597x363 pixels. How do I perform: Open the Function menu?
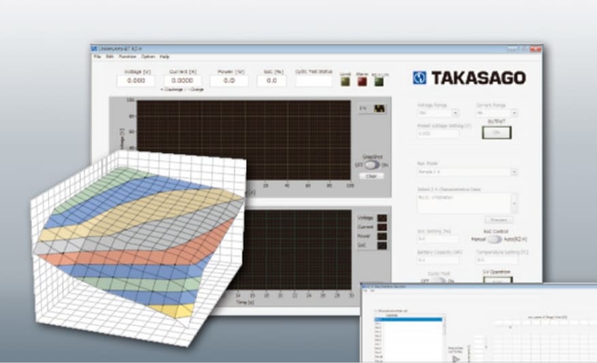pos(127,57)
